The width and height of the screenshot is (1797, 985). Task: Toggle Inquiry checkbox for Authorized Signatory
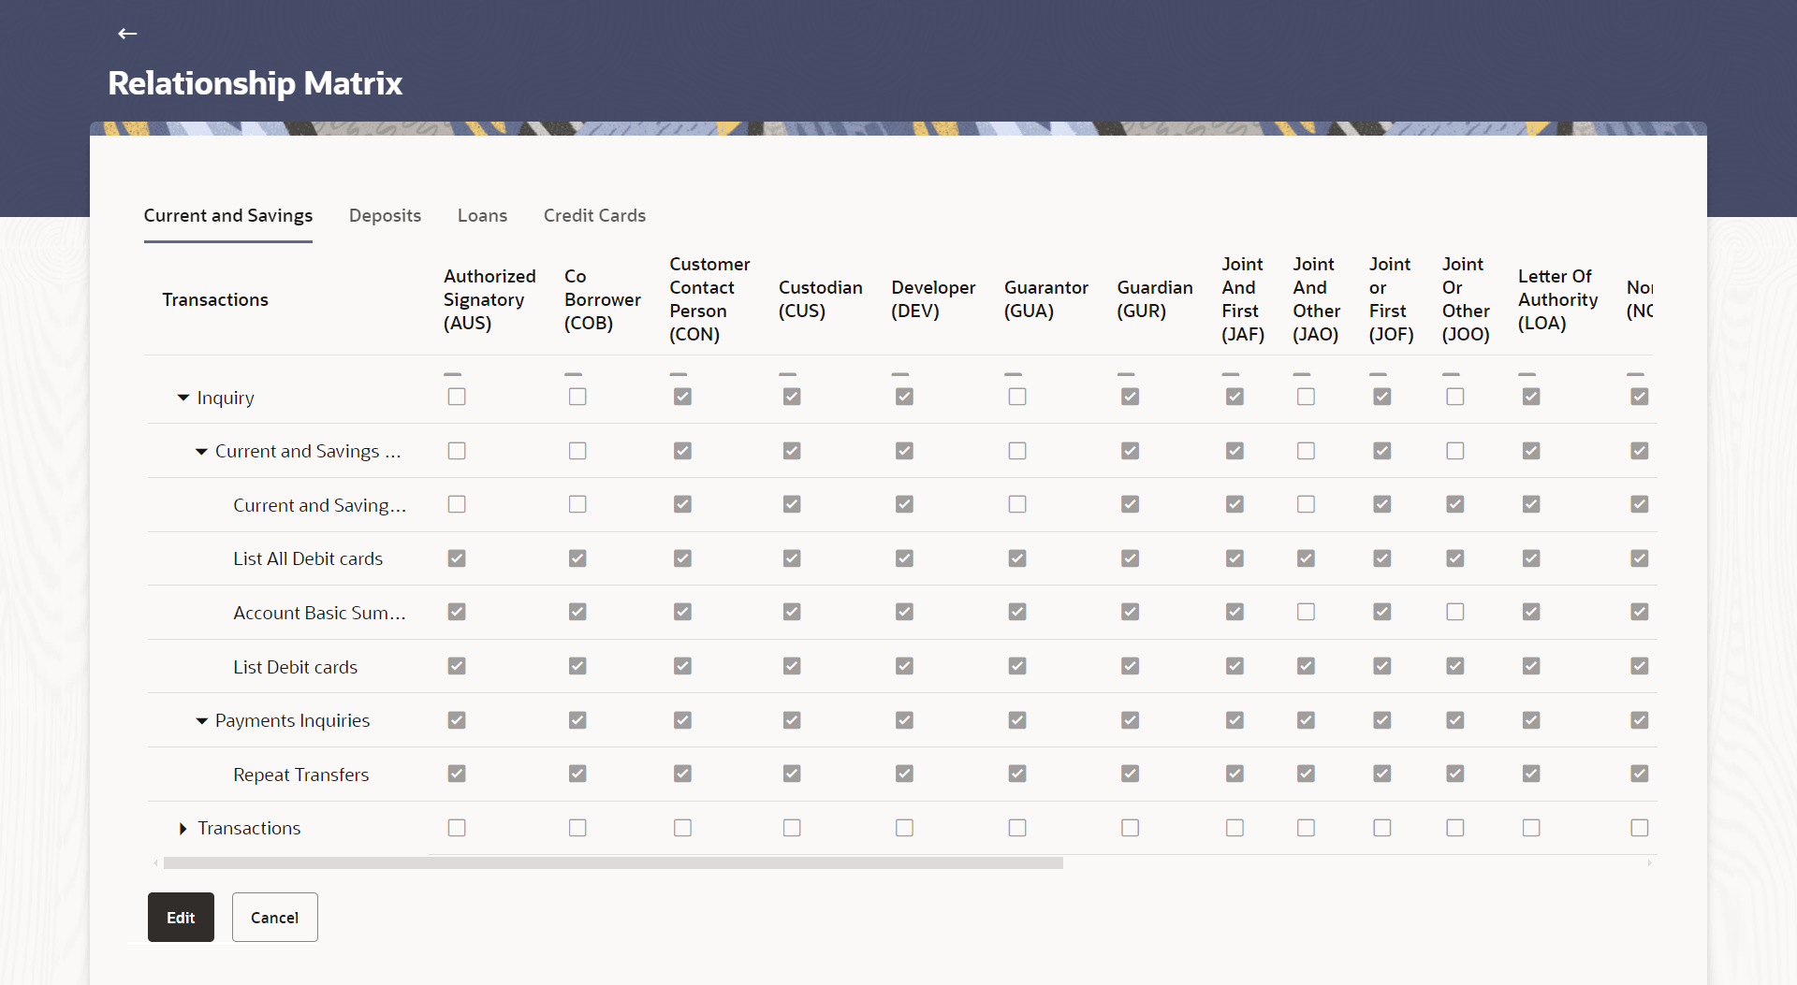(x=457, y=397)
